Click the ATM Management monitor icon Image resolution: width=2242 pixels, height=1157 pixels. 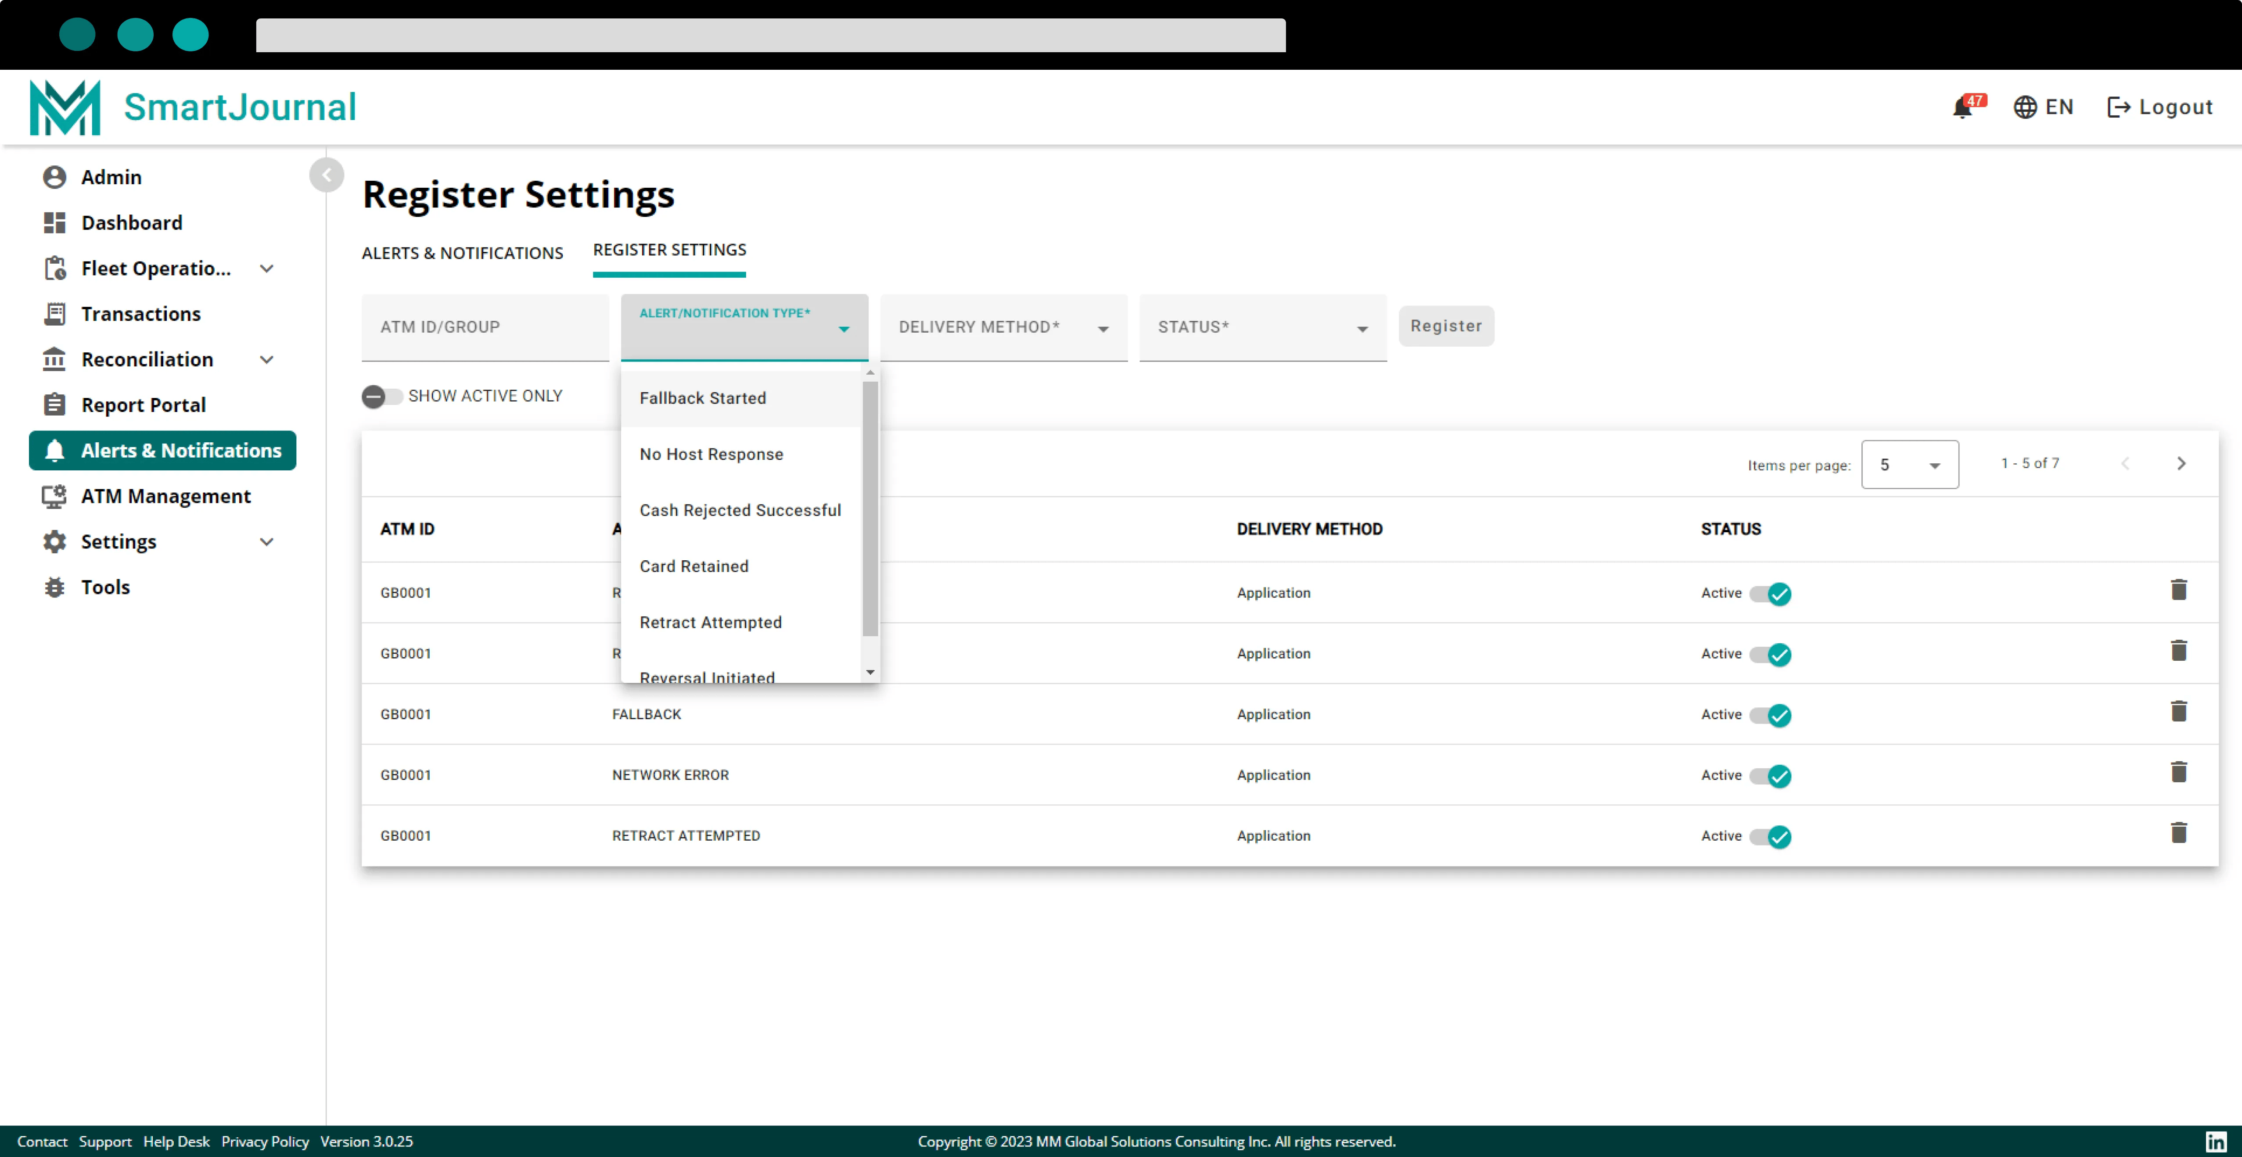point(55,496)
